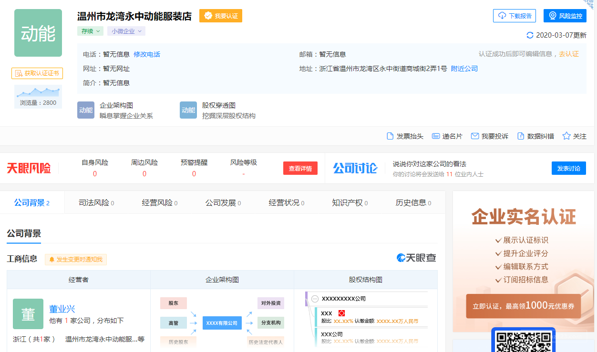Open the equity penetration chart (股权穿透图) icon
This screenshot has height=352, width=597.
point(188,110)
